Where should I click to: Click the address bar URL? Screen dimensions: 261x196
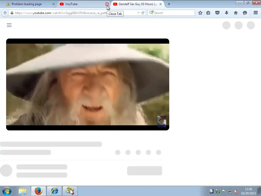(61, 13)
